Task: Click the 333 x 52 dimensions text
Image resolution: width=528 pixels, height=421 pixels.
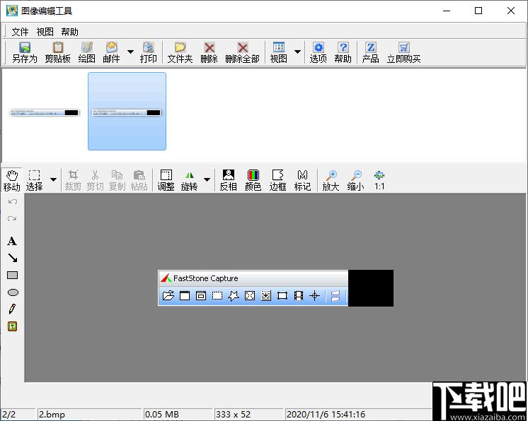Action: click(x=233, y=414)
